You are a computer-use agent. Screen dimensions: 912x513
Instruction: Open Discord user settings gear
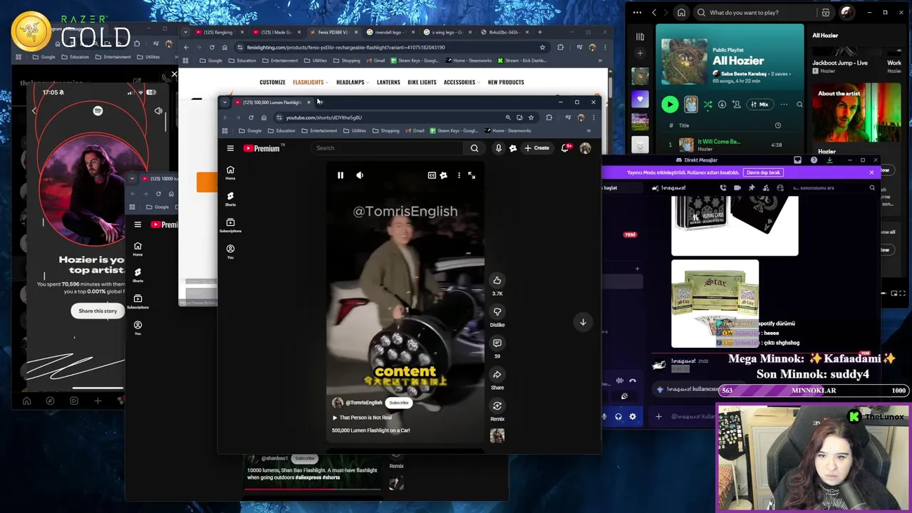[633, 417]
